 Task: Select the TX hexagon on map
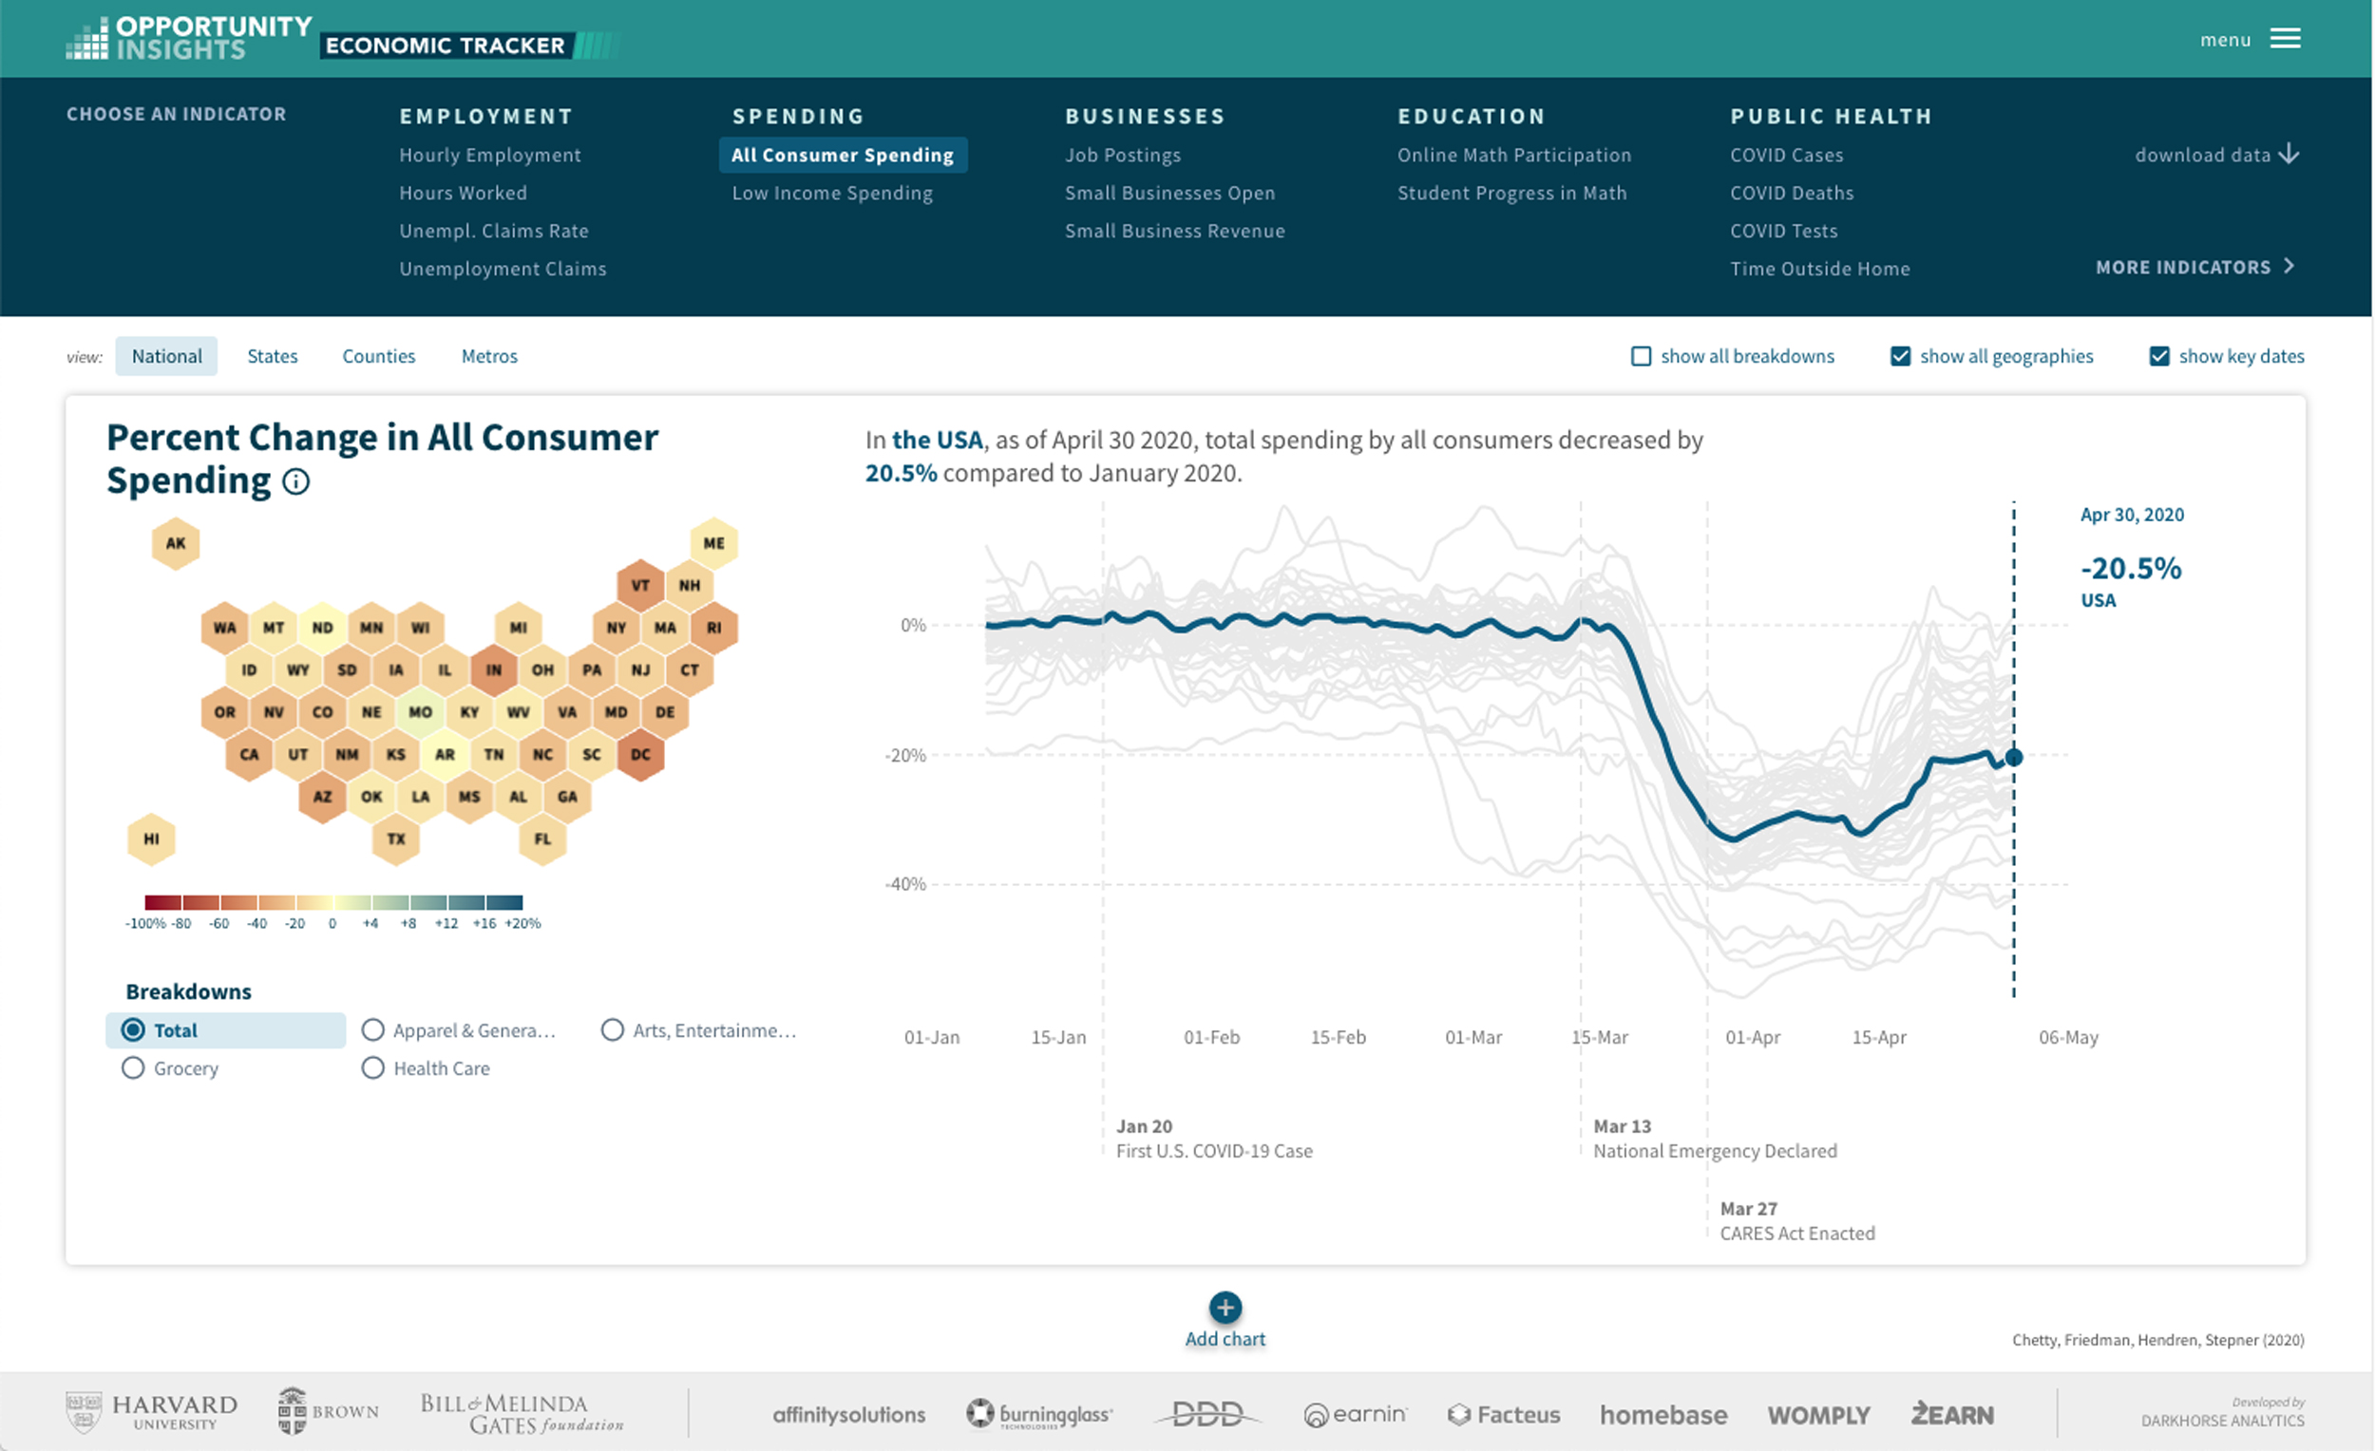396,839
